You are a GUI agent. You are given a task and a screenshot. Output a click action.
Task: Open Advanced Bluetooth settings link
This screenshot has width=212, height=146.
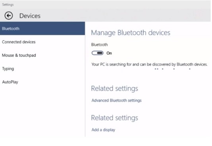pyautogui.click(x=116, y=100)
